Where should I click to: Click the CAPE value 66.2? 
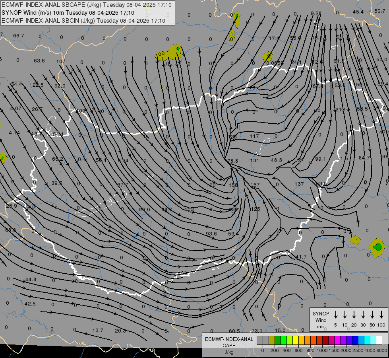pos(58,159)
